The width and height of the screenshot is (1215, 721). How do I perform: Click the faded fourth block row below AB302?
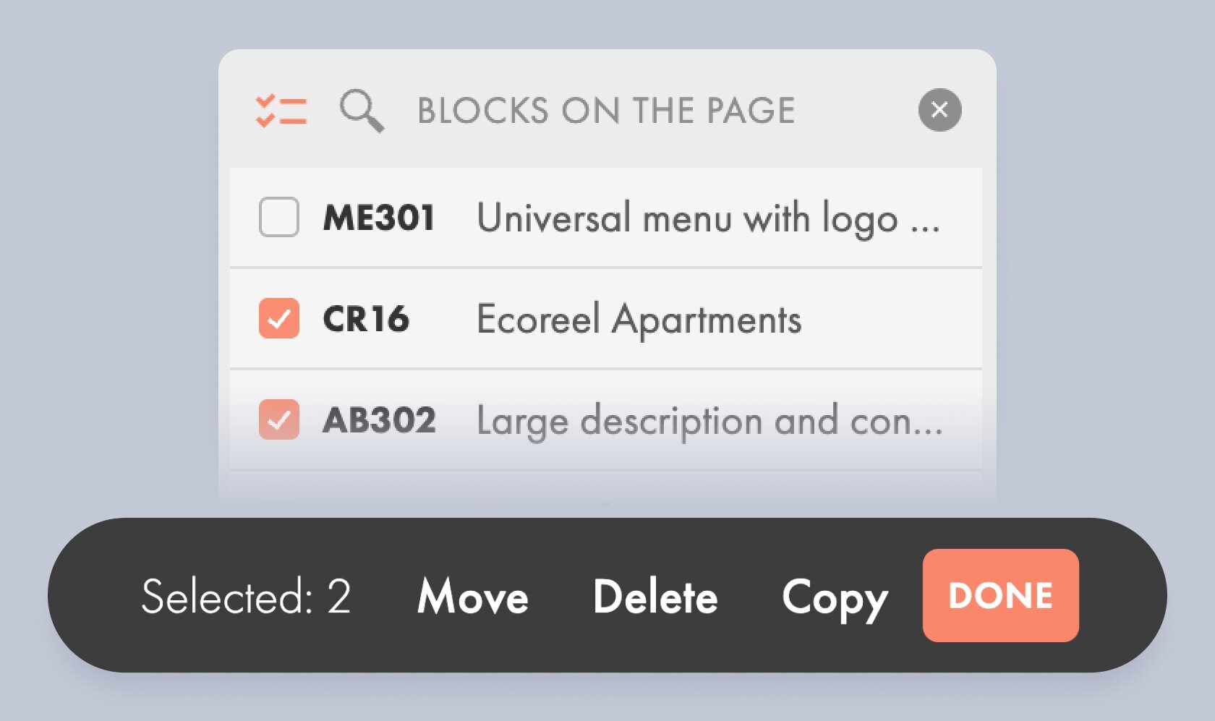[606, 495]
